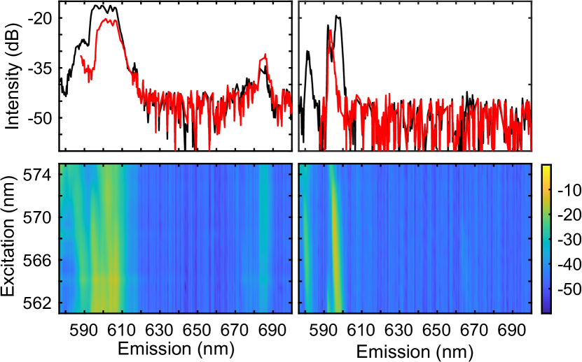Click 610 tick under the right heat map
Viewport: 582px width, 362px height.
tap(361, 330)
